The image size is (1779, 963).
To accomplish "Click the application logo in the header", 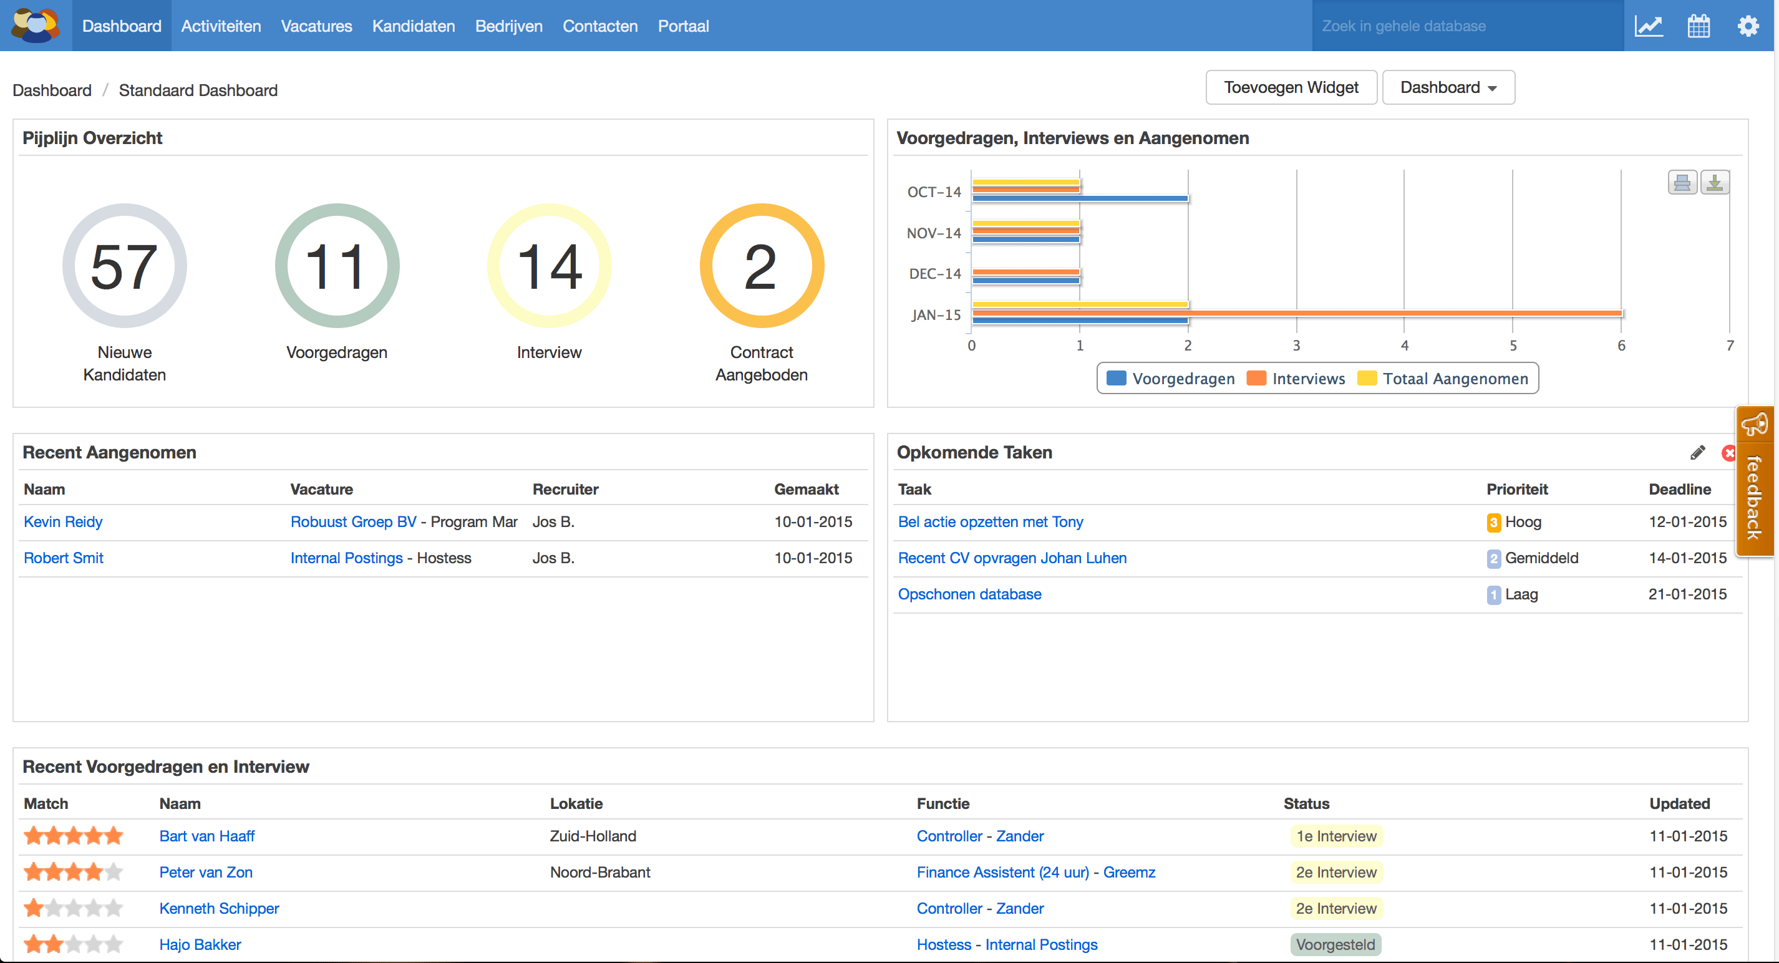I will (36, 26).
